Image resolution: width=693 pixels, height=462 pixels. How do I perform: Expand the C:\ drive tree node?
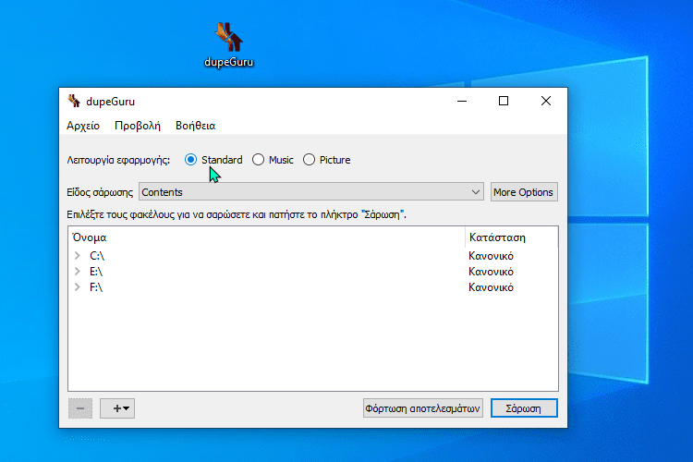pyautogui.click(x=78, y=256)
